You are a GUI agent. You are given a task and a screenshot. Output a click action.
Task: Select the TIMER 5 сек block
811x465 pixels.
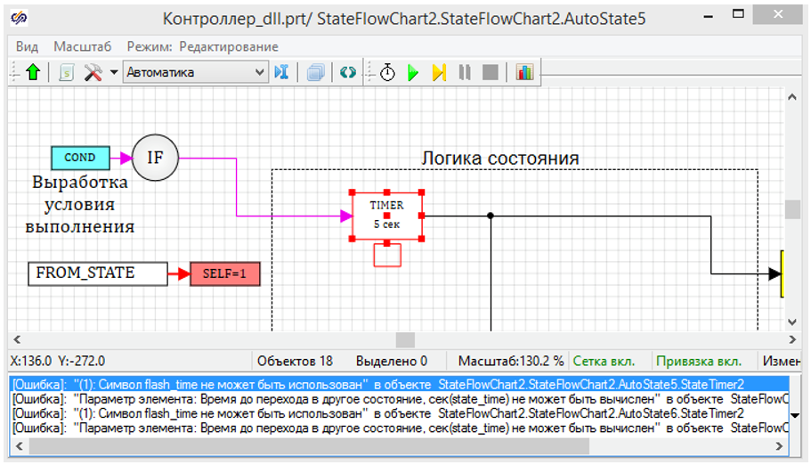pyautogui.click(x=387, y=215)
